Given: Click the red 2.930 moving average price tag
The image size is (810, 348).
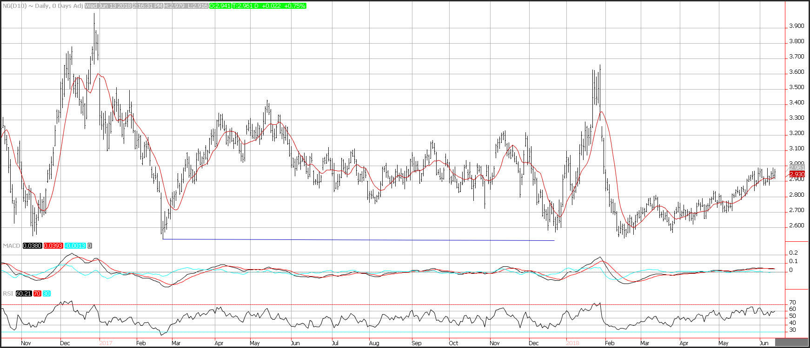Looking at the screenshot, I should point(797,174).
